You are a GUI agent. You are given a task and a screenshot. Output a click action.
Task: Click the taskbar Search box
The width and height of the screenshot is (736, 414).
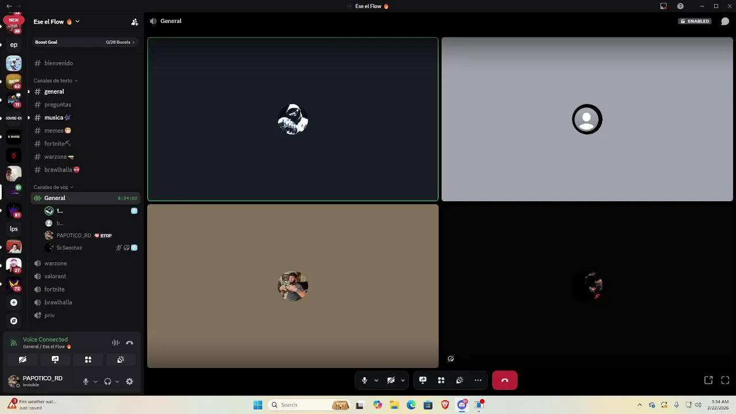(x=310, y=405)
